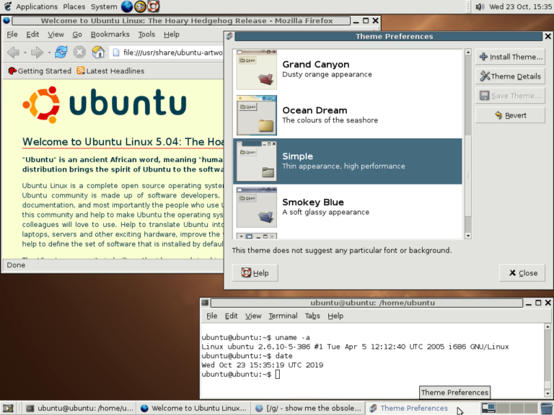Go to the Firefox home page icon
Screen dimensions: 554x415
pos(98,52)
